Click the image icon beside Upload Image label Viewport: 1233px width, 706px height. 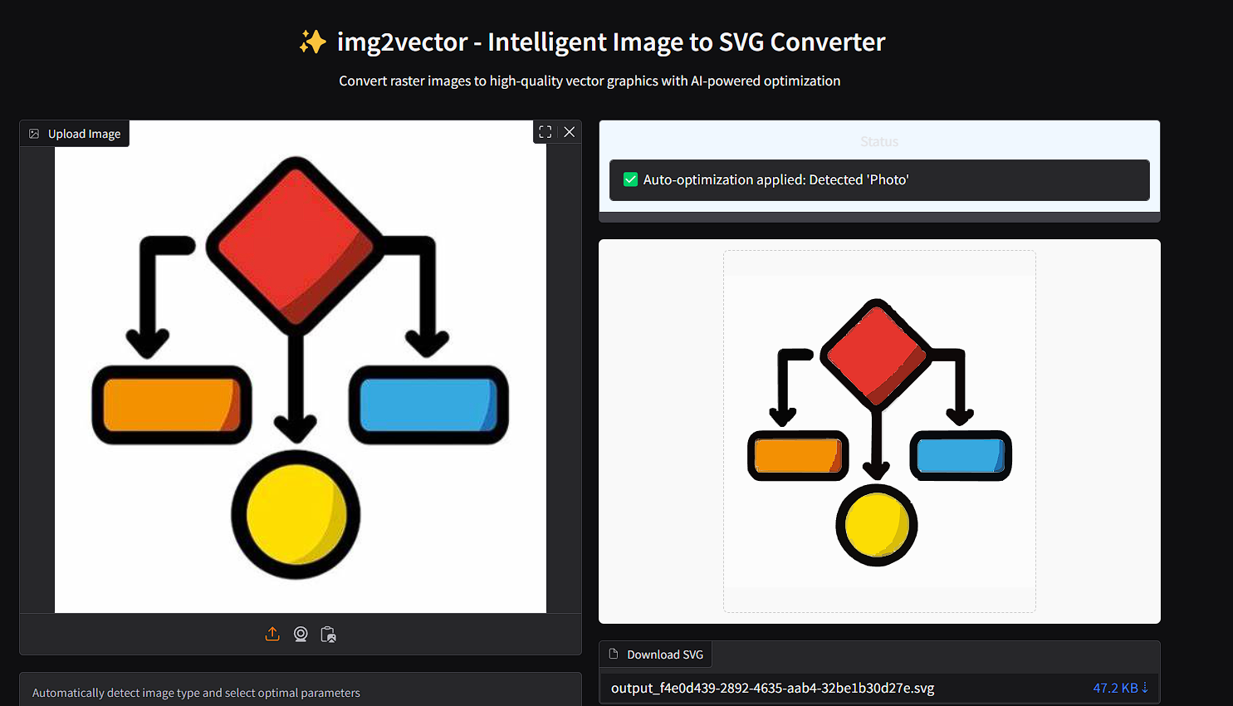pyautogui.click(x=34, y=133)
